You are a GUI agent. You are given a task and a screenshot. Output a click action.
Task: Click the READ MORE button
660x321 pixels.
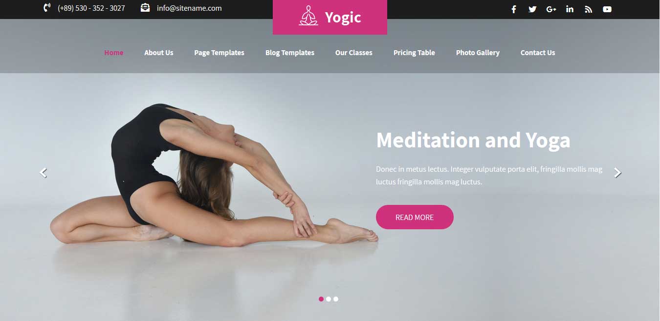click(x=415, y=217)
